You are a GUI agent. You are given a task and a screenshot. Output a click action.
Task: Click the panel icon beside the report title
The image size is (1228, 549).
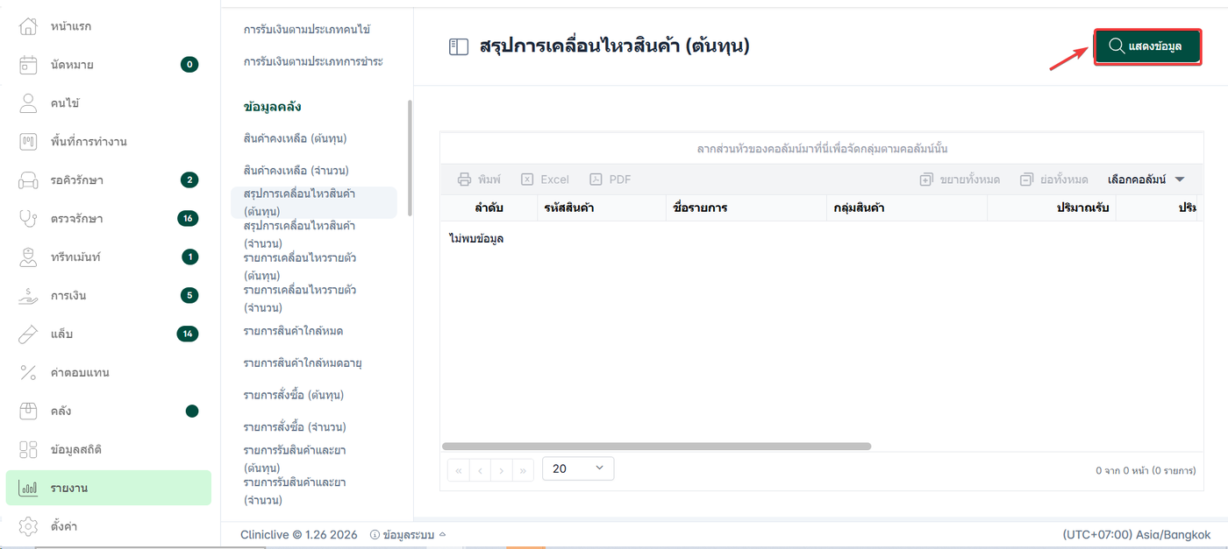click(x=459, y=46)
